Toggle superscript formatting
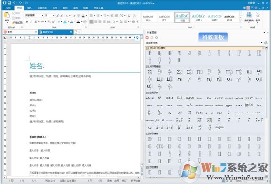Image resolution: width=271 pixels, height=184 pixels. point(53,22)
